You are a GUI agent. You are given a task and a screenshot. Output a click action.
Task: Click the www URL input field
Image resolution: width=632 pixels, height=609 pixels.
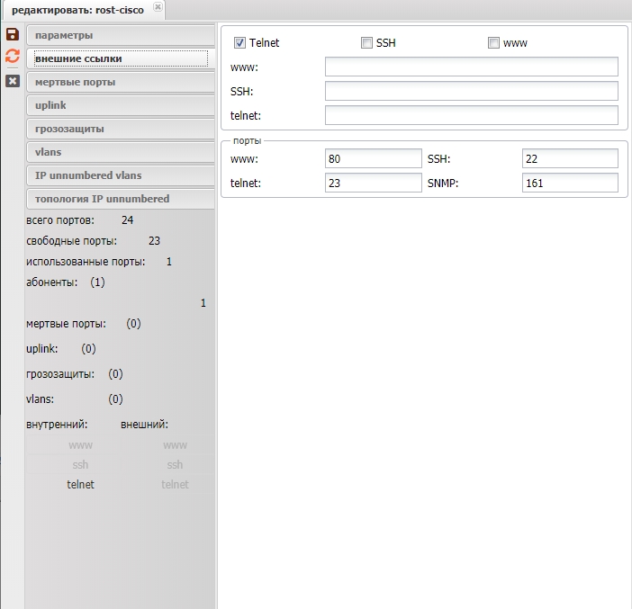471,67
